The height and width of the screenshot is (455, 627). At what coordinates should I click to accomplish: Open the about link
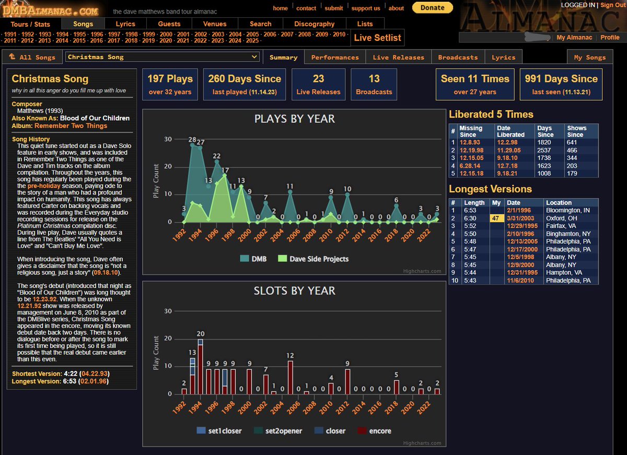396,8
